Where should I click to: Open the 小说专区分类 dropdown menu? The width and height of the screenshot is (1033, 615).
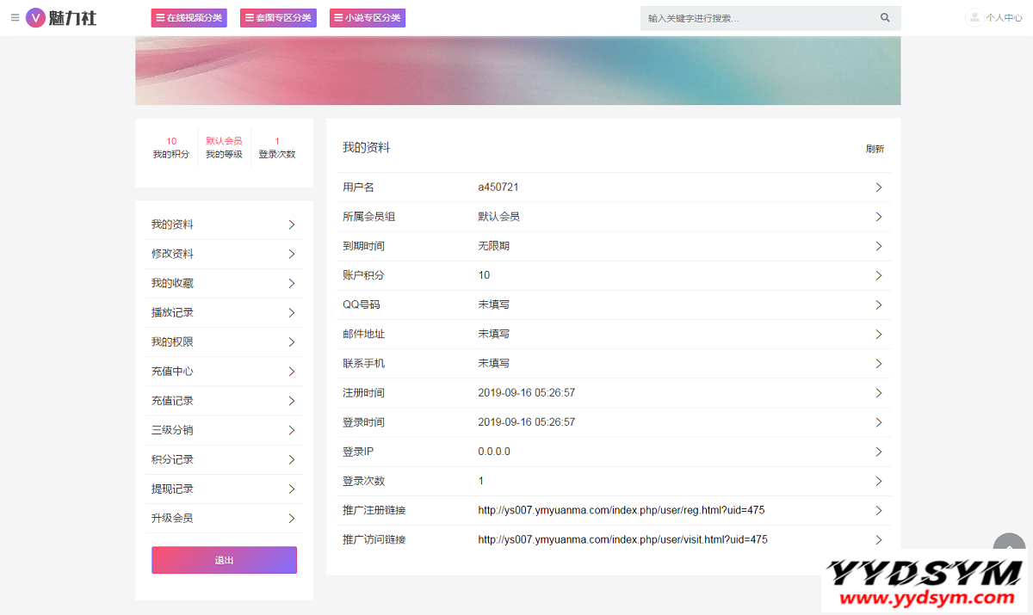[367, 18]
